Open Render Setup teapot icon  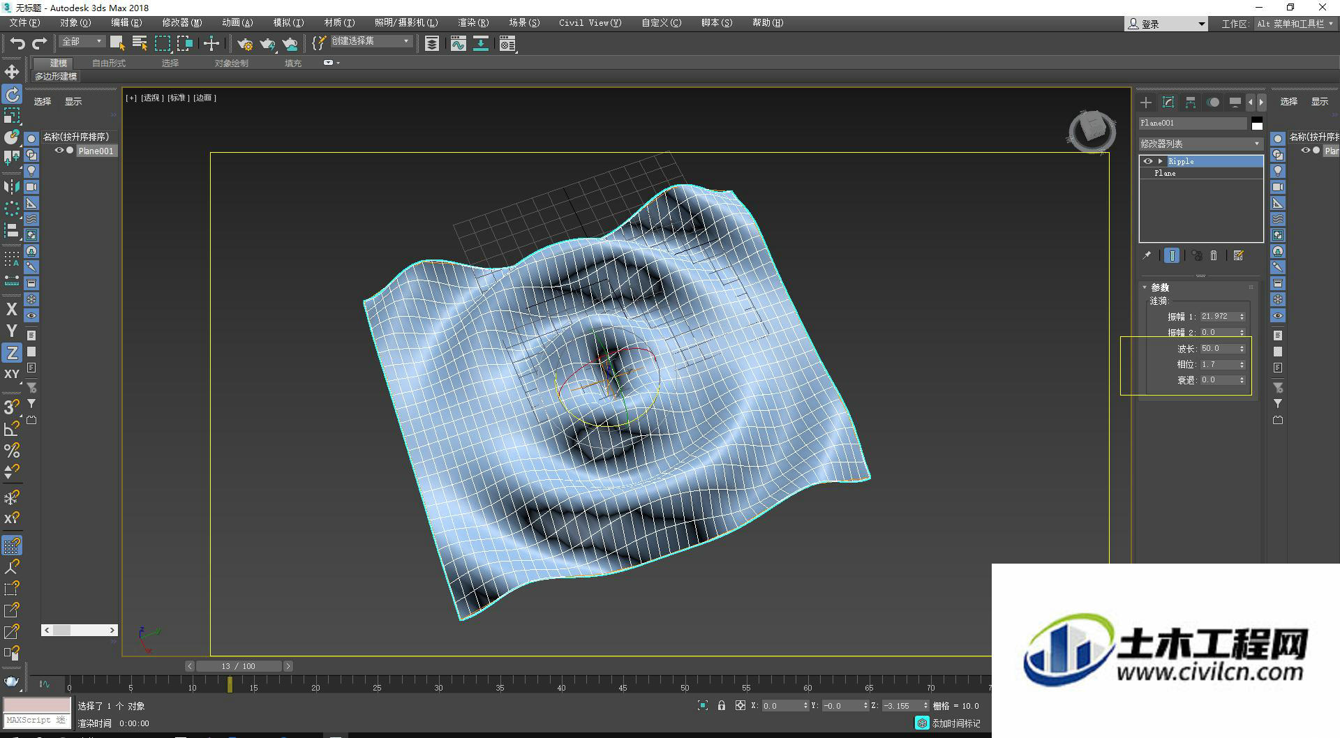pos(245,44)
